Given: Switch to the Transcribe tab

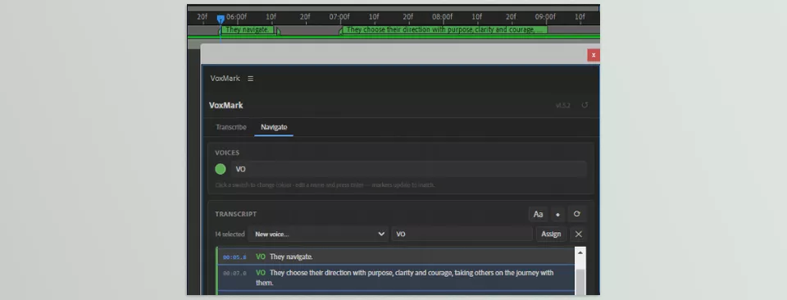Looking at the screenshot, I should (x=231, y=127).
